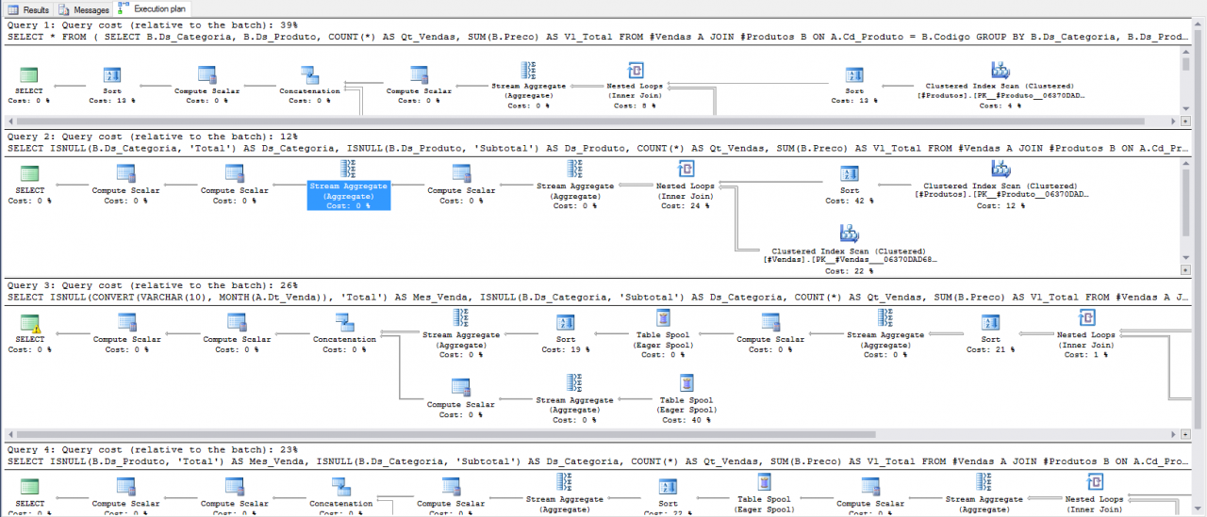1207x517 pixels.
Task: Select Query 4's SELECT operator icon
Action: click(29, 487)
